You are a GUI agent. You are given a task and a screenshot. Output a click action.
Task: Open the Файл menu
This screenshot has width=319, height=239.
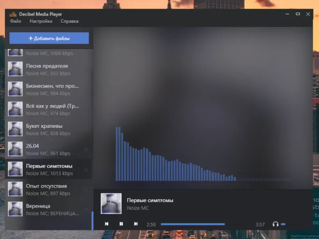point(16,21)
